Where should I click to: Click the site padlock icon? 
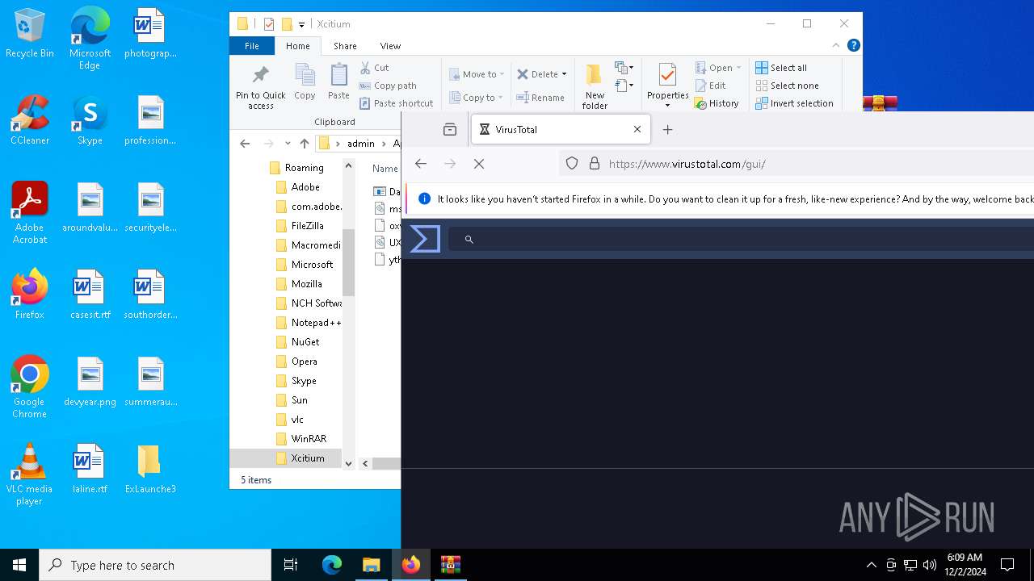(595, 164)
